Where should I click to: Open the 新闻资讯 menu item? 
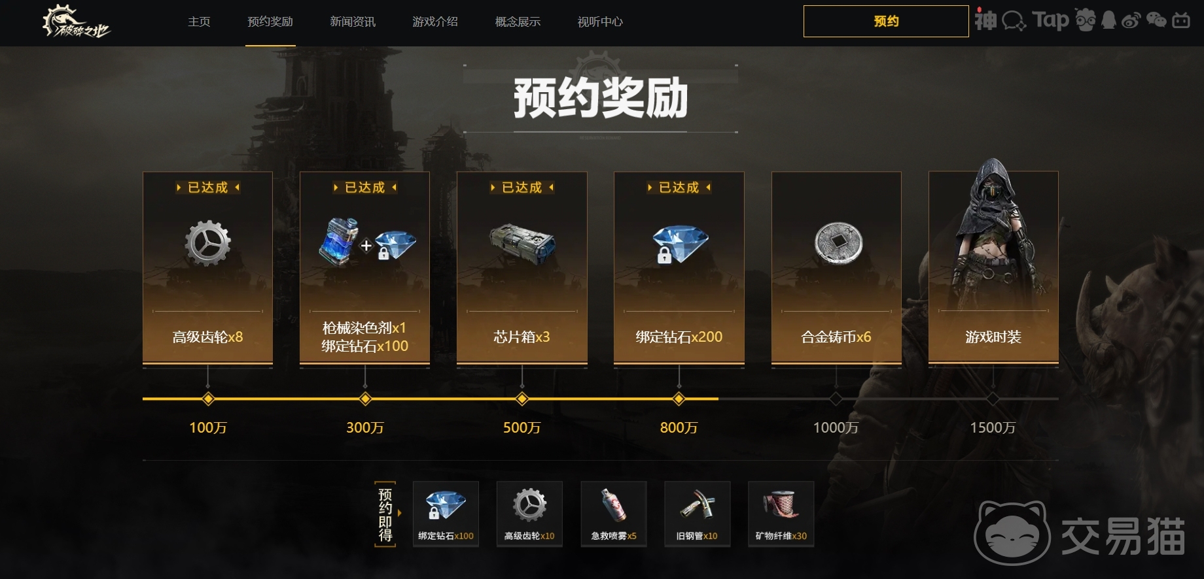[x=353, y=22]
